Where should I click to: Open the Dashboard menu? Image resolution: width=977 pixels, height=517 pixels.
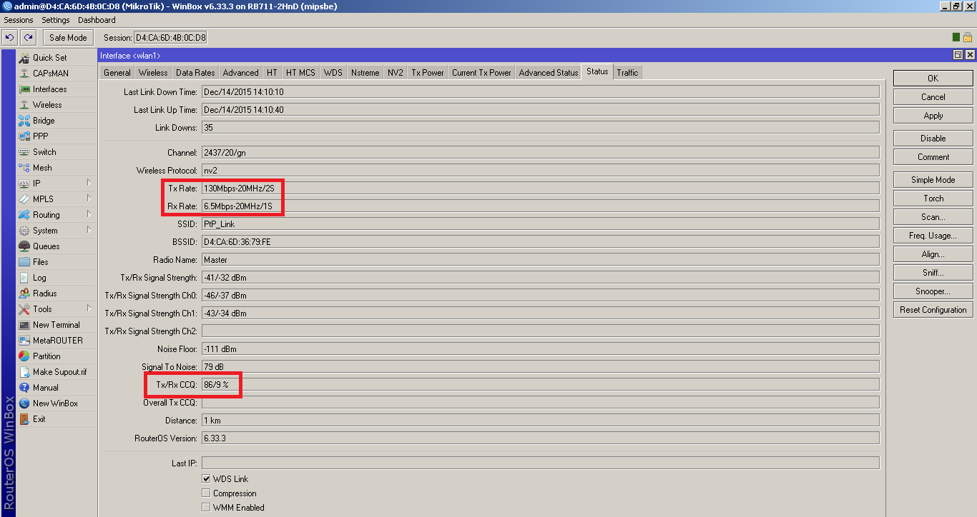[x=97, y=20]
